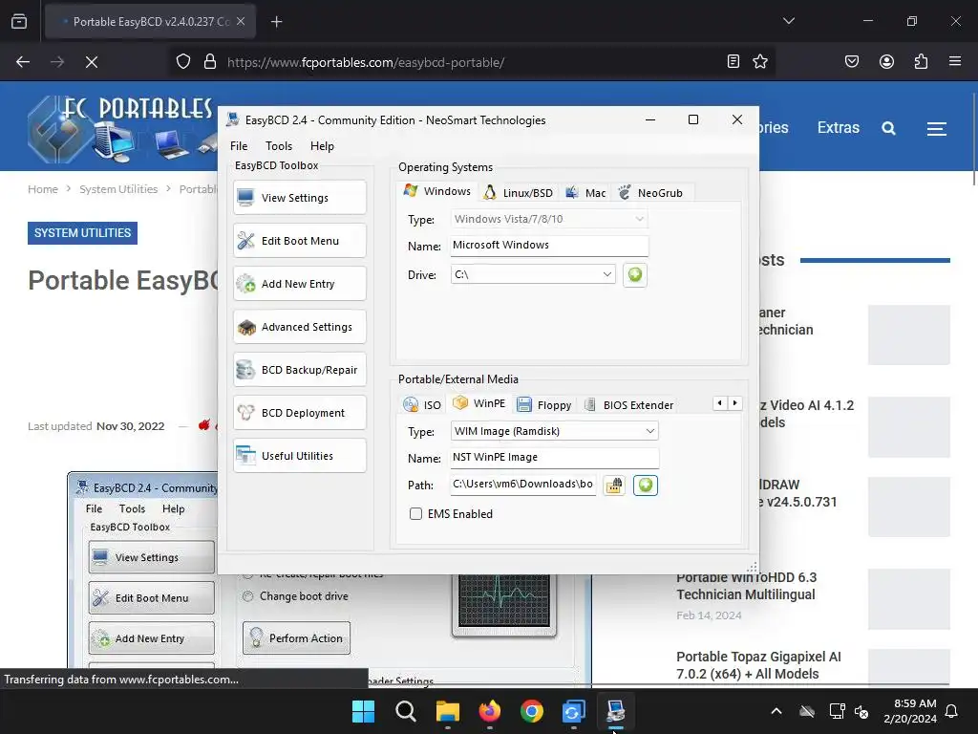978x734 pixels.
Task: Click the tracking protection shield icon
Action: click(x=182, y=62)
